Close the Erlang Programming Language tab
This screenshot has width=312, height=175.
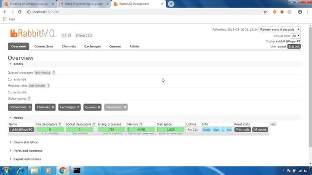pyautogui.click(x=108, y=4)
